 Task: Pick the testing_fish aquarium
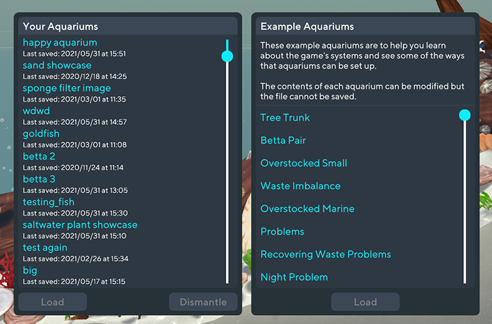coord(49,202)
